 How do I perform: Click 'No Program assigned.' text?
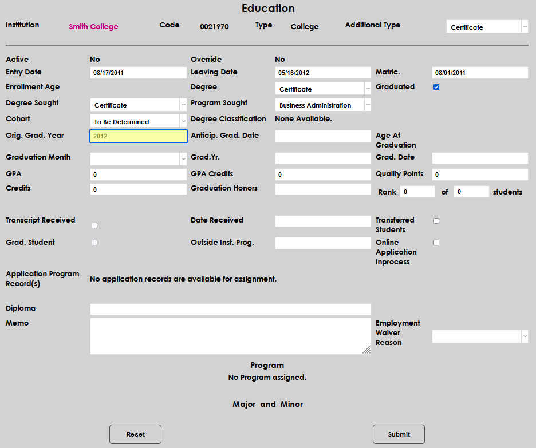(267, 377)
